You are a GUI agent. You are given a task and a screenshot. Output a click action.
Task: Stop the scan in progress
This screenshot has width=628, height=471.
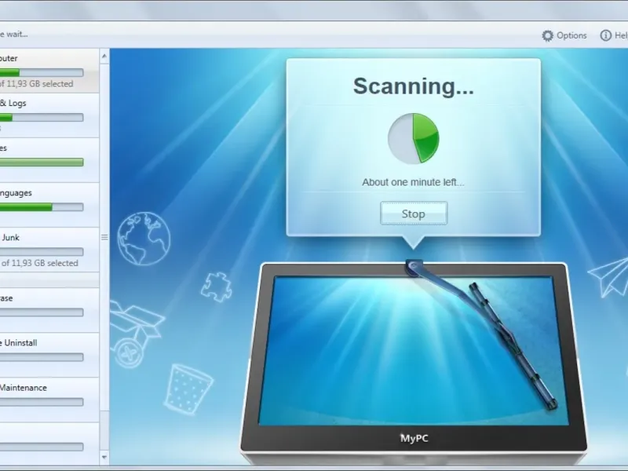coord(414,214)
